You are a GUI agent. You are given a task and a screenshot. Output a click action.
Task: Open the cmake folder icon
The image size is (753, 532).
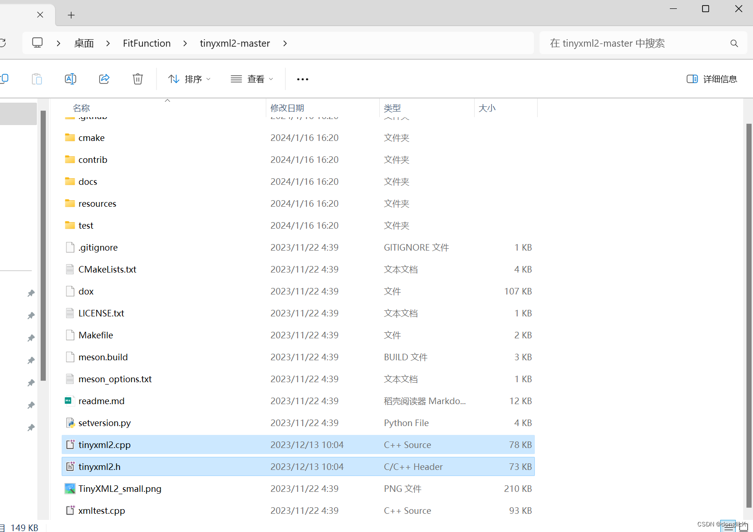pyautogui.click(x=69, y=137)
